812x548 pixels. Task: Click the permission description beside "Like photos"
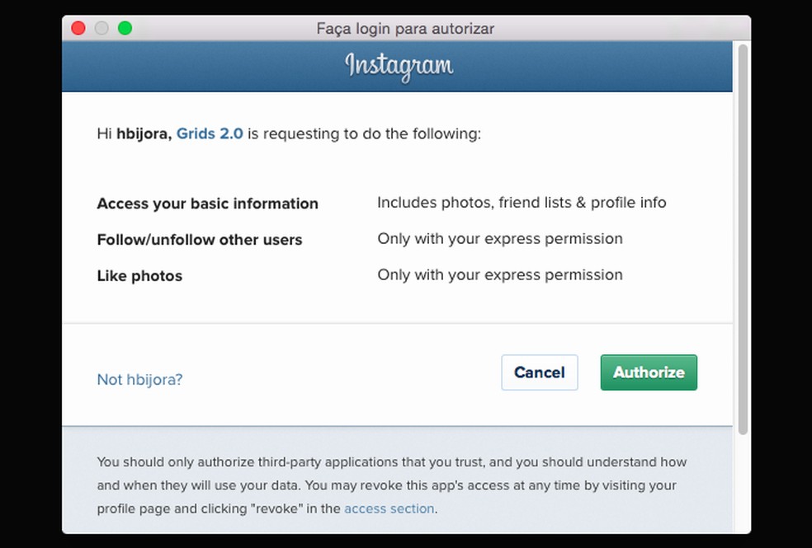click(x=500, y=275)
